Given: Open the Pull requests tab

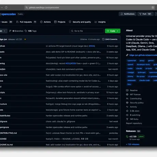Looking at the screenshot, I should [x=26, y=22].
